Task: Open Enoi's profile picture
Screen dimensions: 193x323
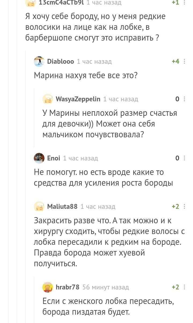Action: coord(39,158)
